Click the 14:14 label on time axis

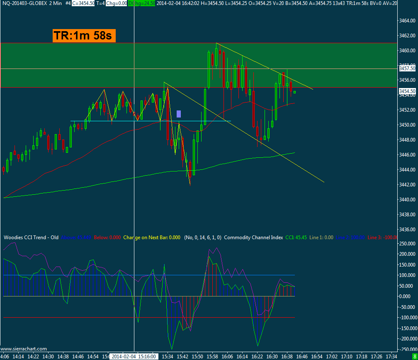point(18,357)
